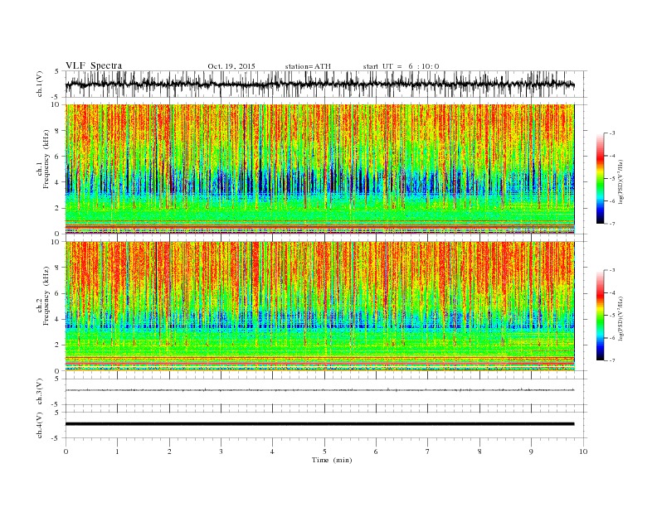Click the 'ch.1 Frequency (kHz)' axis label

point(43,159)
